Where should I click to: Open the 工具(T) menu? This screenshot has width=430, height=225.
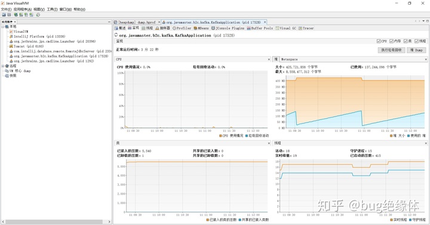coord(52,10)
